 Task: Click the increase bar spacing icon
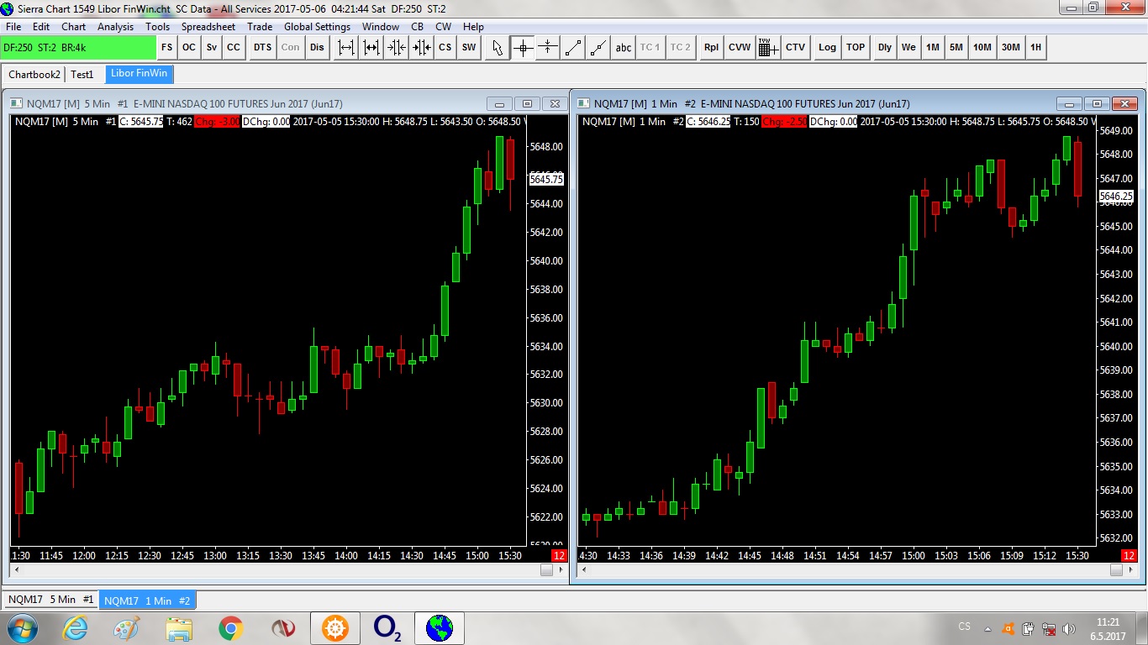[346, 48]
